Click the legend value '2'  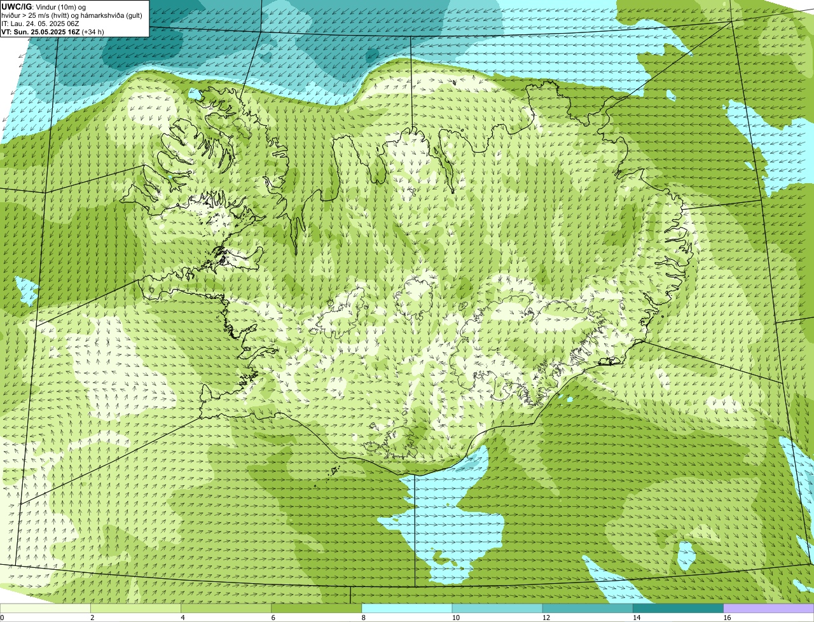[92, 618]
